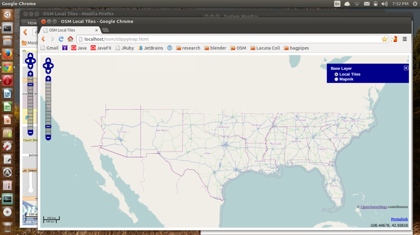Open the JavaFX bookmark
Viewport: 420px width, 235px height.
pos(101,48)
